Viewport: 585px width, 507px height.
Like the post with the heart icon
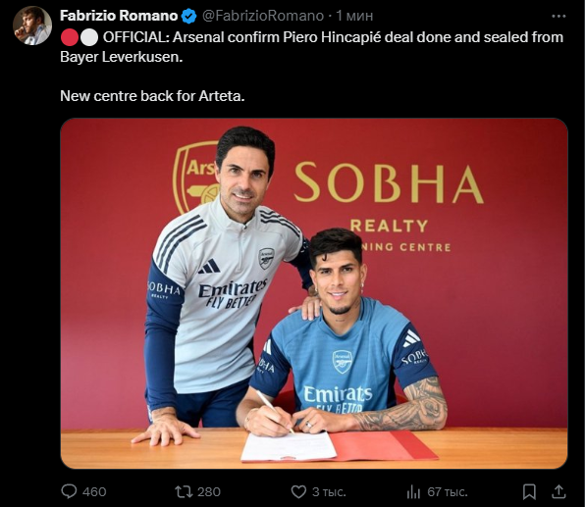click(298, 491)
